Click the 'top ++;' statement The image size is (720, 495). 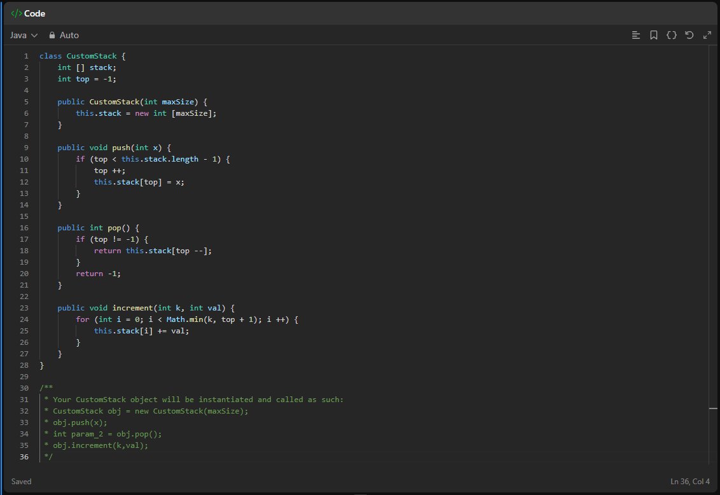tap(109, 171)
